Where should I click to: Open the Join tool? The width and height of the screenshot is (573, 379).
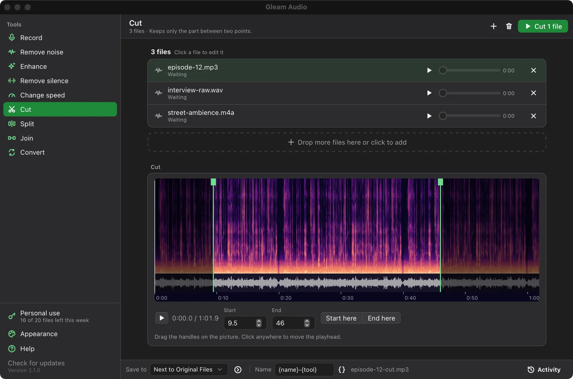(60, 138)
